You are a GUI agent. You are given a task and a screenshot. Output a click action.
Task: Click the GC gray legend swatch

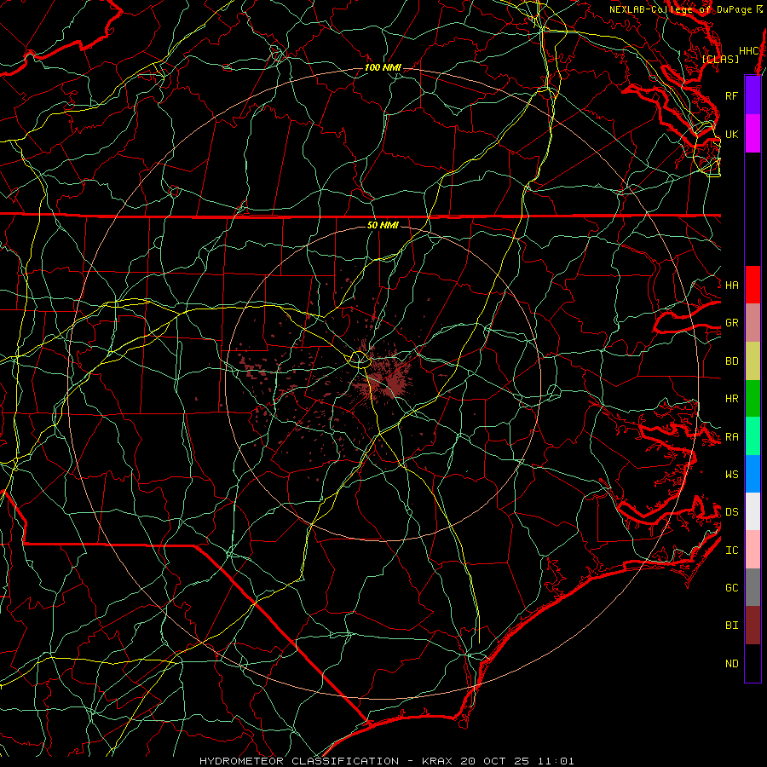pyautogui.click(x=753, y=587)
